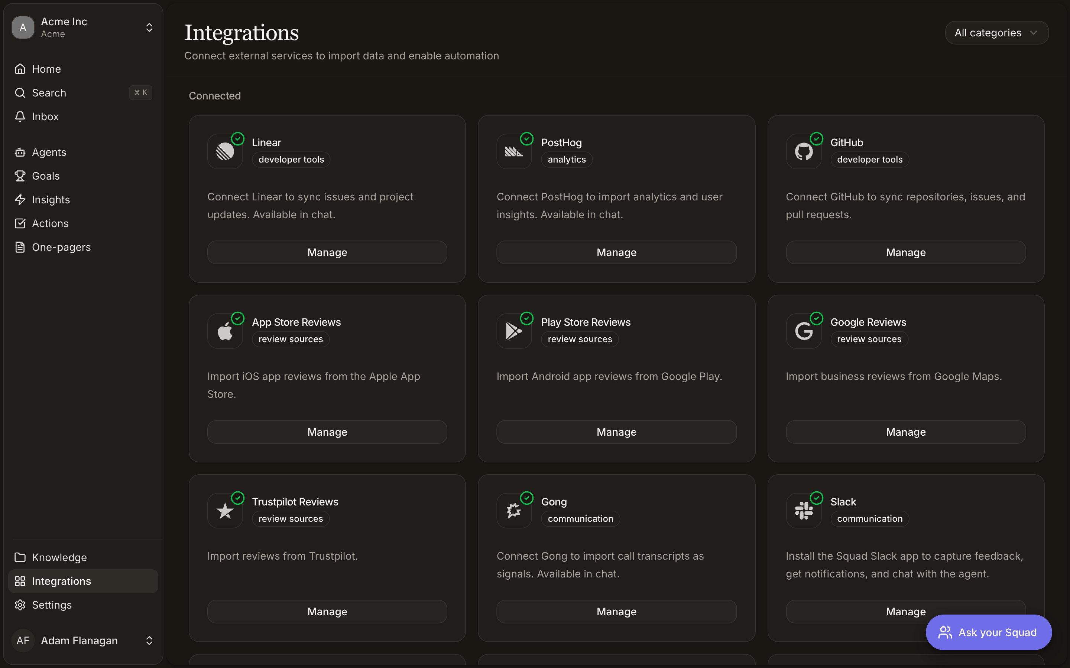The width and height of the screenshot is (1070, 668).
Task: Click the Knowledge folder icon
Action: (20, 557)
